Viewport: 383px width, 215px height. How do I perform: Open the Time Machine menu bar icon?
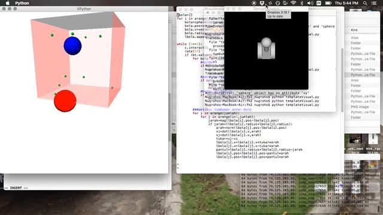click(278, 3)
